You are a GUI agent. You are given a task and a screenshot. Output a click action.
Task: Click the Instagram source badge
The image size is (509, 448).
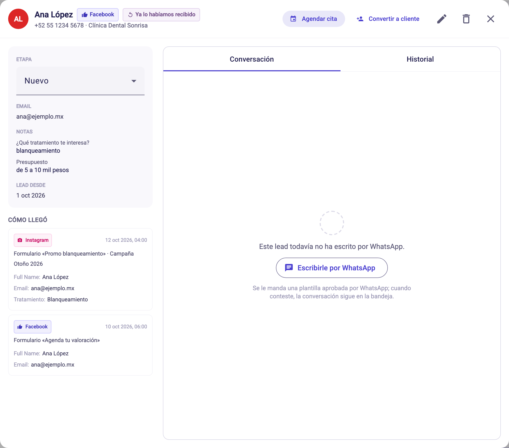pos(33,240)
